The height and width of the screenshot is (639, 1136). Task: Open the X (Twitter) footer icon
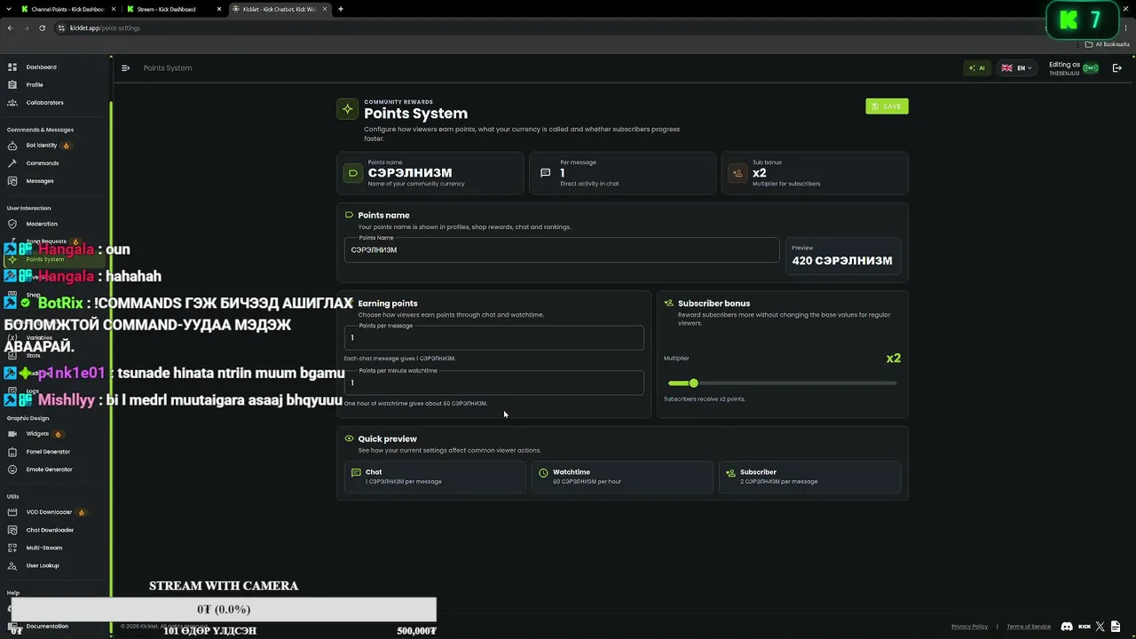(x=1100, y=627)
